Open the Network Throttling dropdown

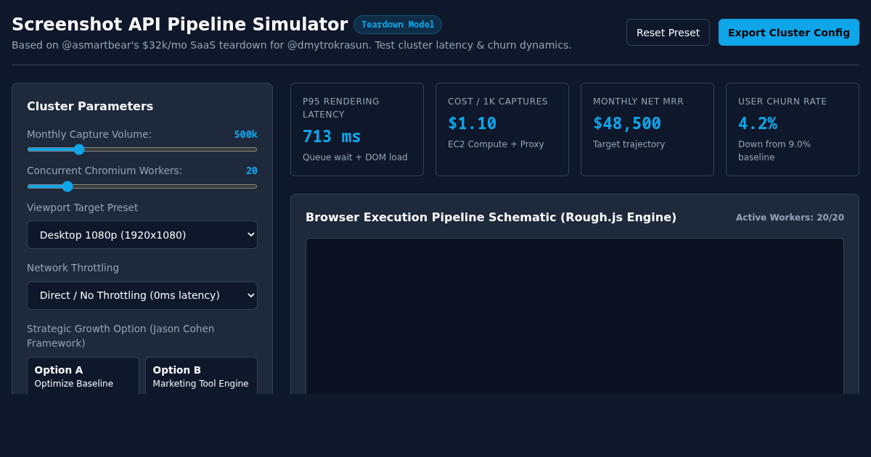click(142, 296)
